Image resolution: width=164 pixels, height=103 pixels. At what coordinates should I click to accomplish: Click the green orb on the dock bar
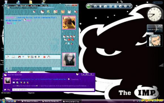[89, 6]
